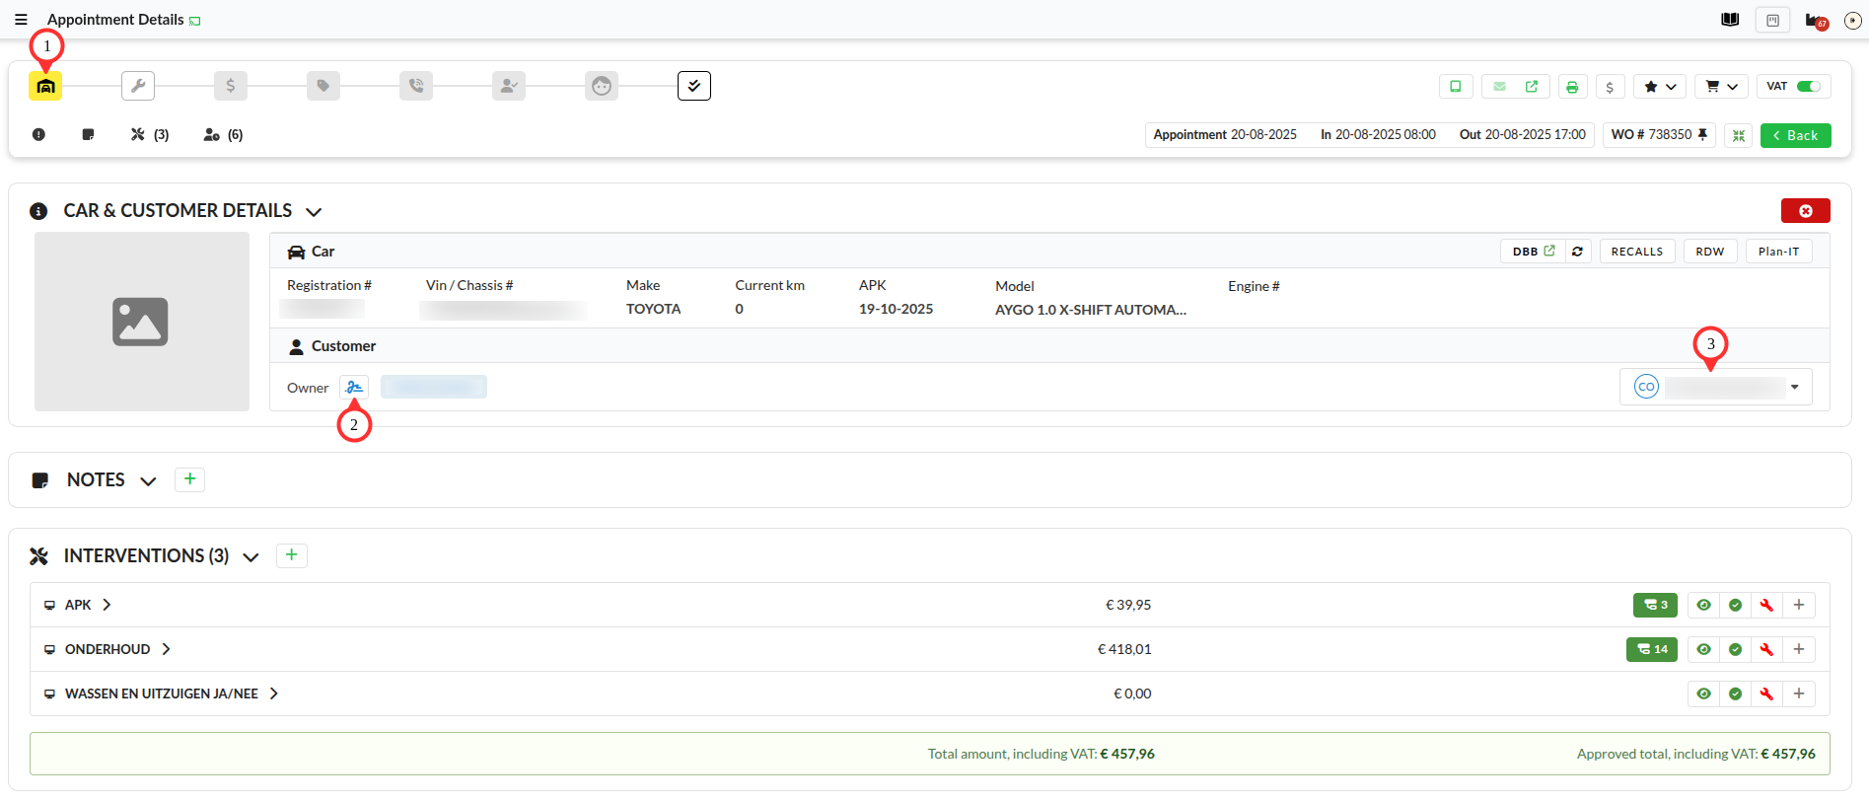Click the owner signature icon
This screenshot has height=802, width=1869.
click(354, 388)
